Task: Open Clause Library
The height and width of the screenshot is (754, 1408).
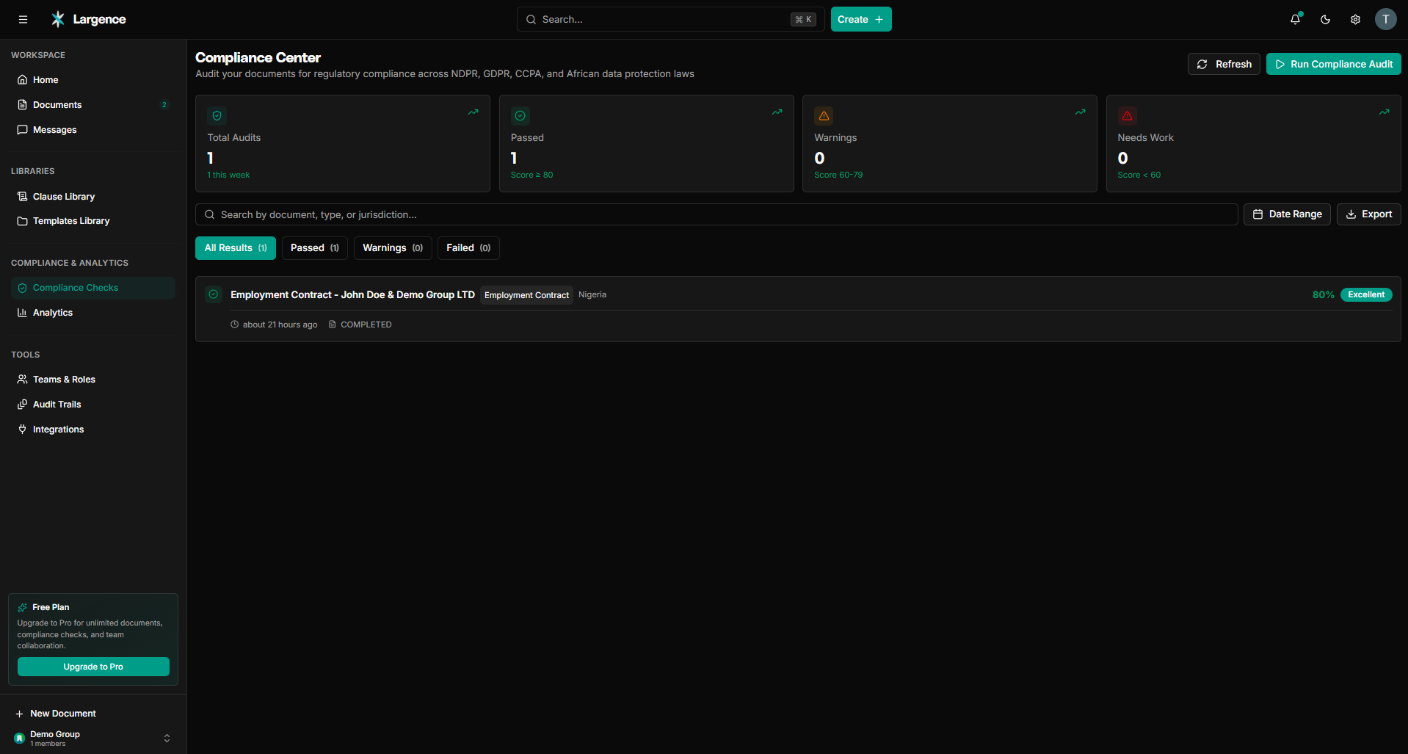Action: point(93,197)
